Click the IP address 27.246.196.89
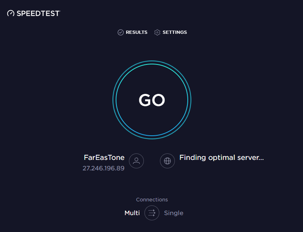 [x=104, y=168]
